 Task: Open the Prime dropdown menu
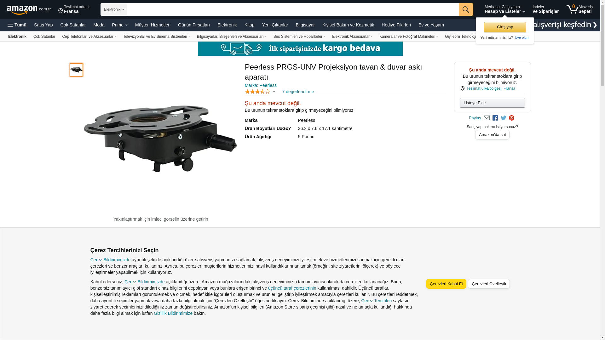click(x=120, y=25)
